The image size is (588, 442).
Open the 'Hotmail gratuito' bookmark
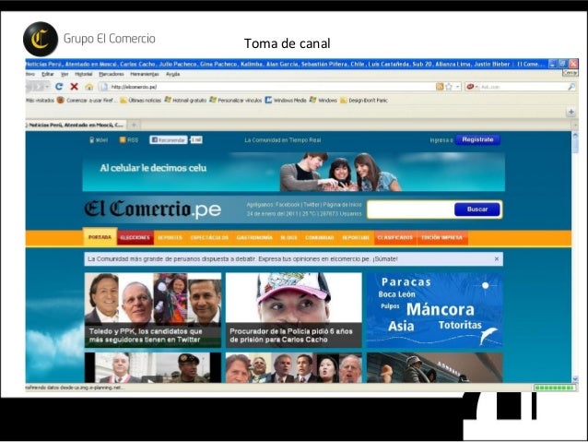pos(185,101)
